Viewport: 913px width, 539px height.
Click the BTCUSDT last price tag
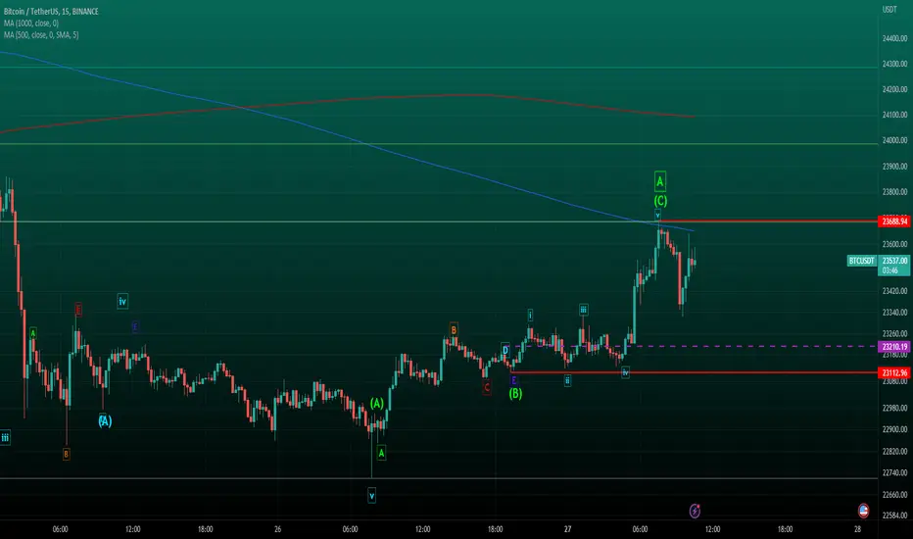(x=862, y=261)
